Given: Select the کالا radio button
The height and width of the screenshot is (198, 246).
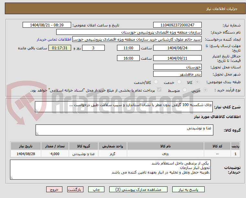Looking at the screenshot, I should point(198,82).
